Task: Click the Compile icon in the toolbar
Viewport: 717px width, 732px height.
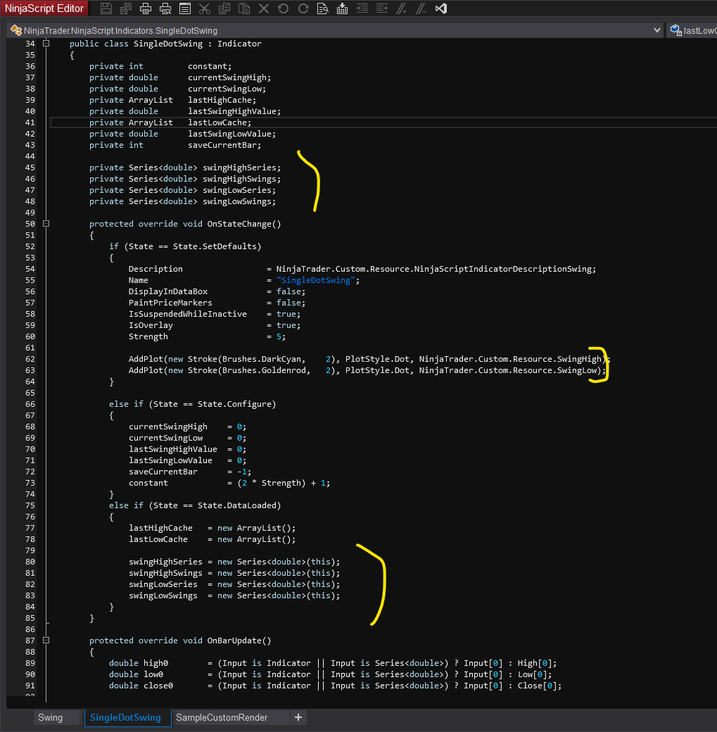Action: click(343, 9)
